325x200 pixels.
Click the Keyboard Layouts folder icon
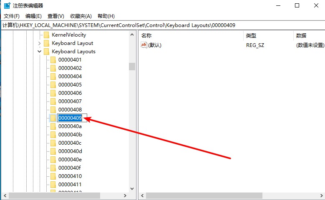tap(46, 52)
